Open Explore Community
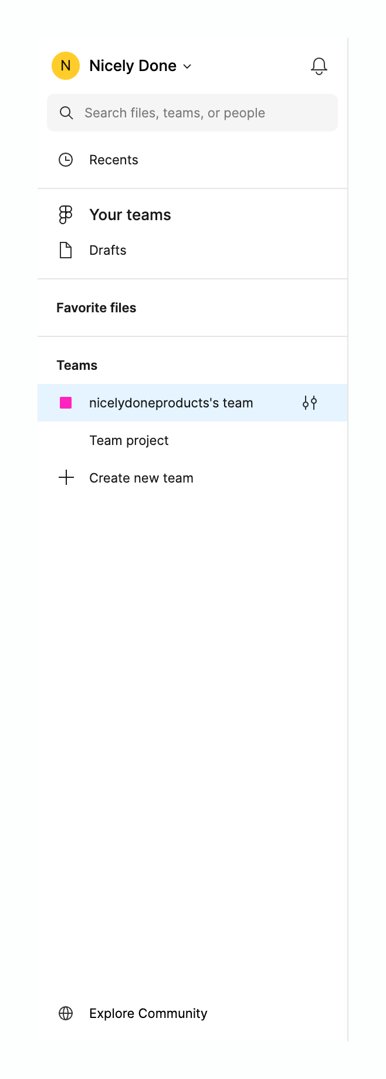The image size is (386, 1079). pos(148,1013)
